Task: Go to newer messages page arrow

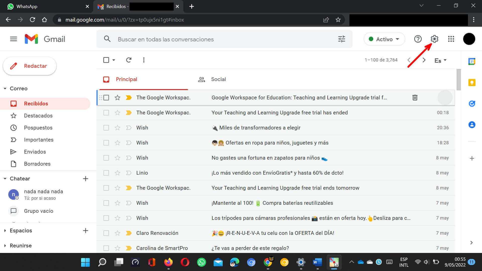Action: pyautogui.click(x=409, y=60)
